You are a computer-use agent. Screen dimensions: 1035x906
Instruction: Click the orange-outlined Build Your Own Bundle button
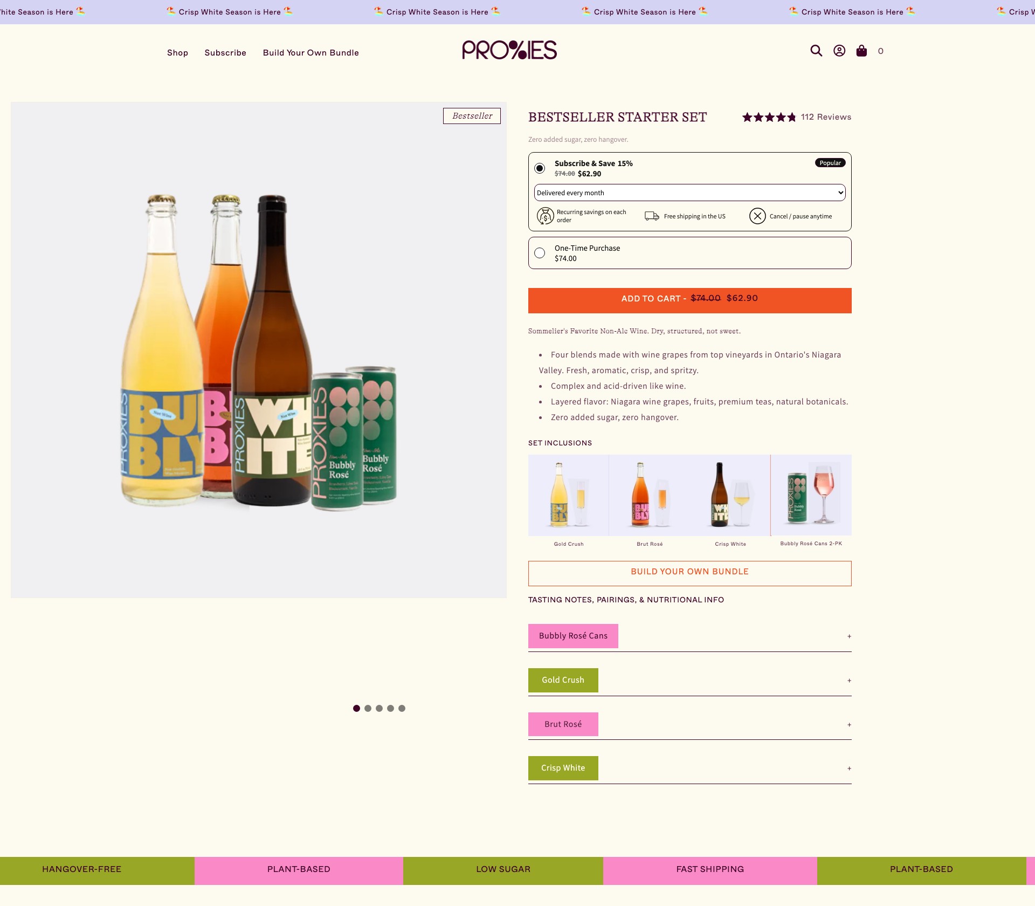(x=689, y=573)
